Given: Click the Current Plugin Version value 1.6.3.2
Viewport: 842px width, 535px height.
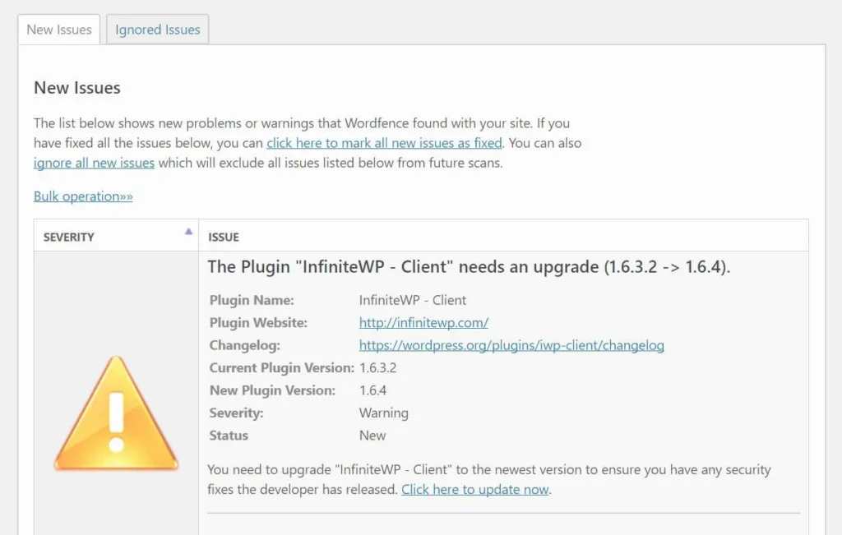Looking at the screenshot, I should point(378,367).
